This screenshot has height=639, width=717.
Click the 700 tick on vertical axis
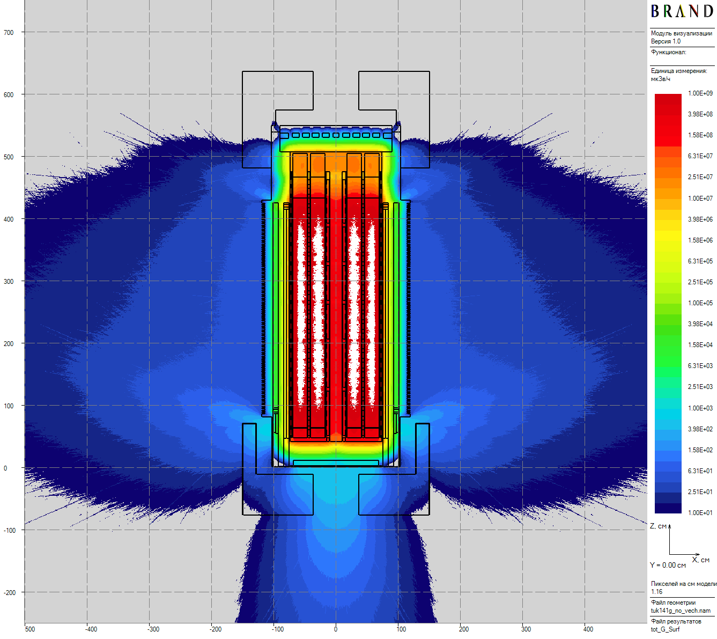9,33
